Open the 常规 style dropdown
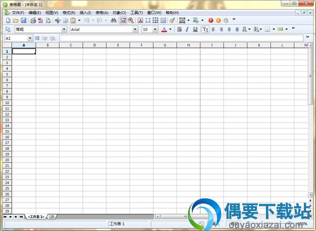 coord(64,29)
